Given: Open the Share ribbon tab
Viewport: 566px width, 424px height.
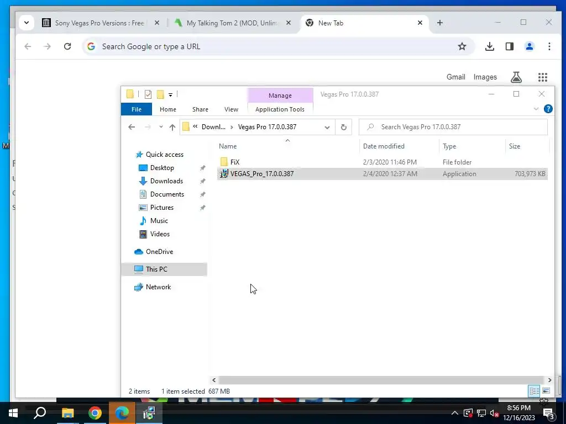Looking at the screenshot, I should (200, 109).
